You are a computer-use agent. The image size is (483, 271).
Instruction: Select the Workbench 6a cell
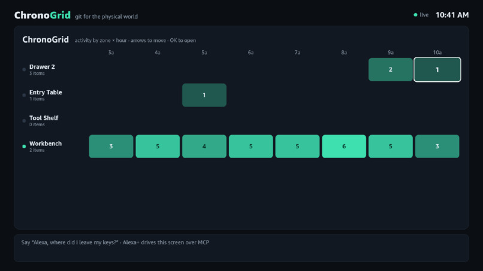point(250,147)
